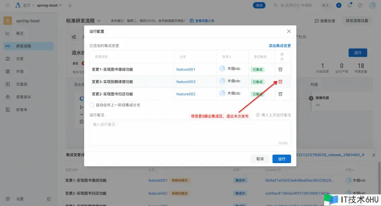The image size is (381, 206).
Task: Open the help question mark icon
Action: click(x=360, y=5)
